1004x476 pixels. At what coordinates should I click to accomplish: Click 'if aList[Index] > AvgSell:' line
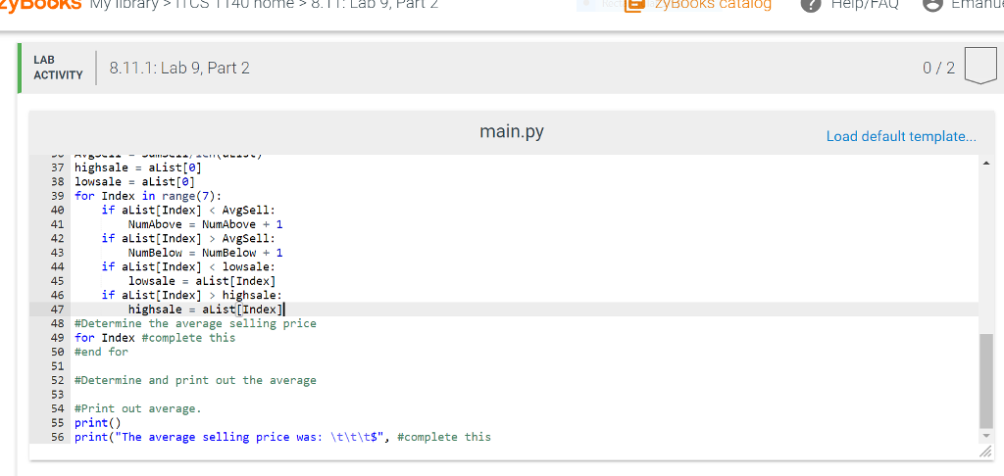pyautogui.click(x=188, y=239)
